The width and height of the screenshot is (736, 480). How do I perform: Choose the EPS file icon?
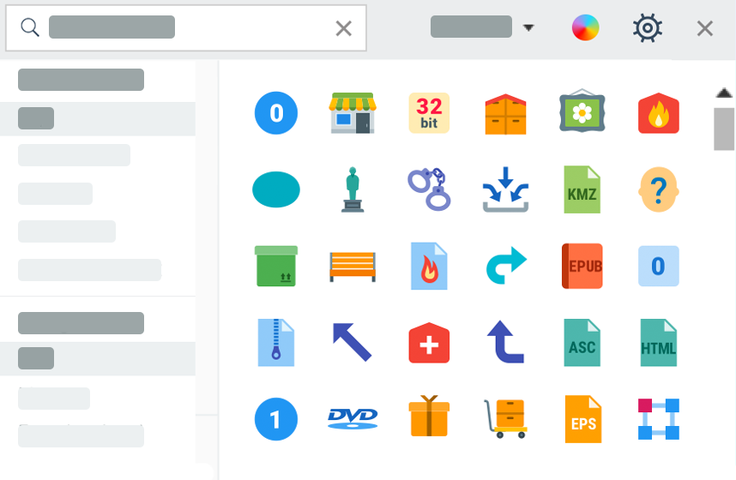(583, 419)
